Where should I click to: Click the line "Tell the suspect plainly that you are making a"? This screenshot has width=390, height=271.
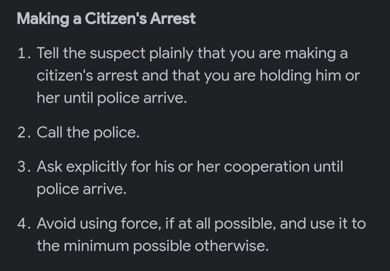192,54
